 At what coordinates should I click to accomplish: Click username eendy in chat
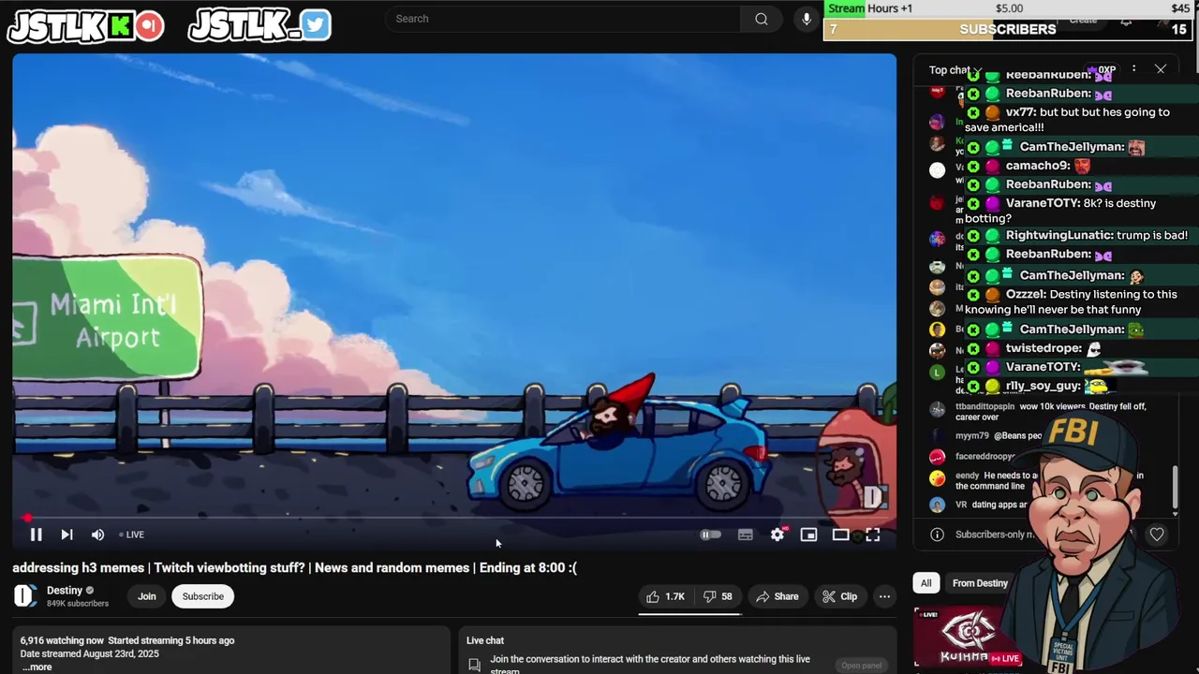pyautogui.click(x=968, y=476)
